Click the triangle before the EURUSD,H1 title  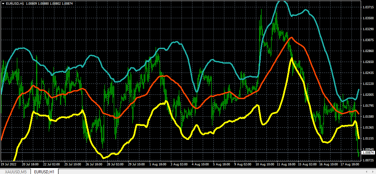pyautogui.click(x=3, y=4)
